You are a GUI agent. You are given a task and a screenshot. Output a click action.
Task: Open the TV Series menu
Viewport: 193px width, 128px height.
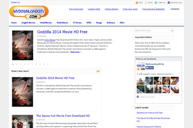tap(77, 23)
